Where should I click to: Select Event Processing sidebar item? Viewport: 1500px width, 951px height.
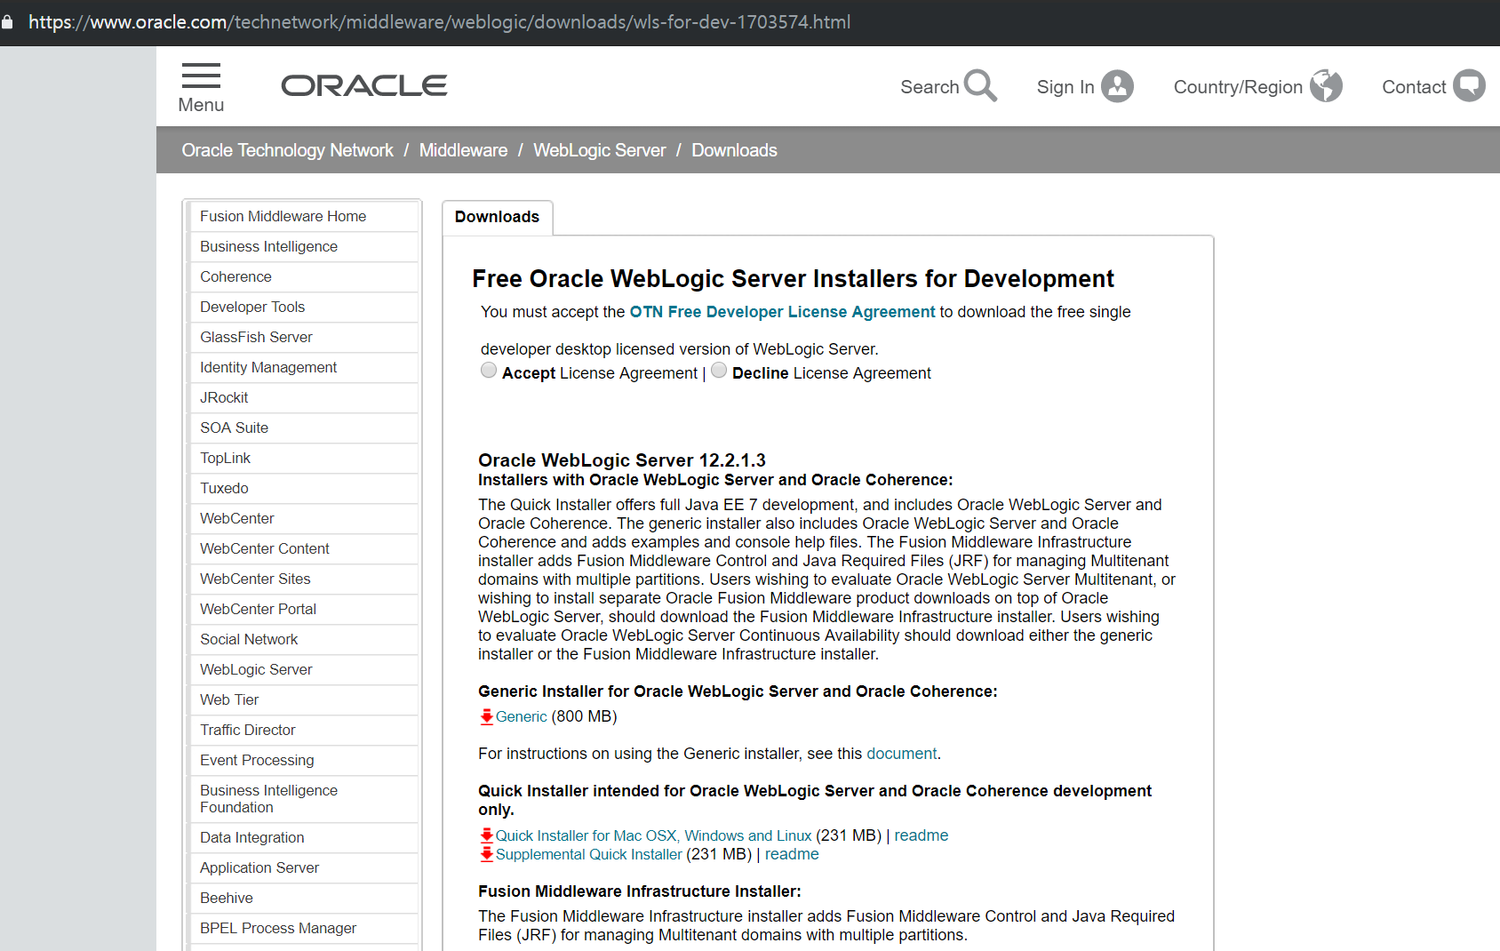point(303,760)
